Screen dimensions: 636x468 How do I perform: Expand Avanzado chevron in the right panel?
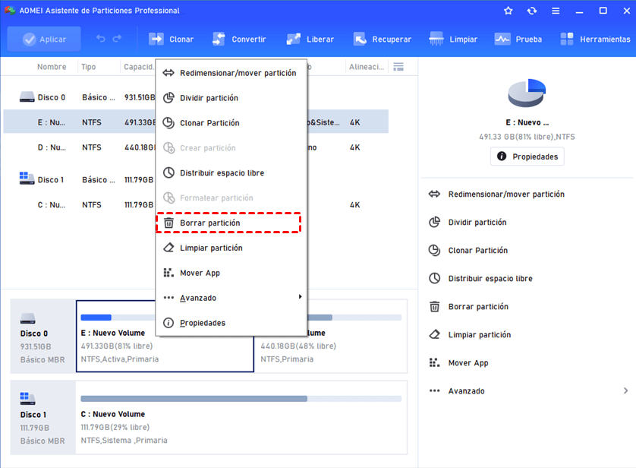point(625,391)
